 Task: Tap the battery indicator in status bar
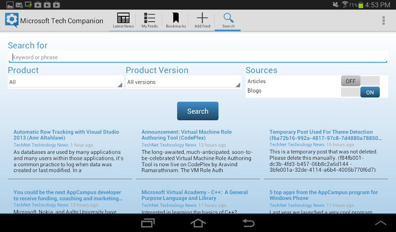point(361,5)
